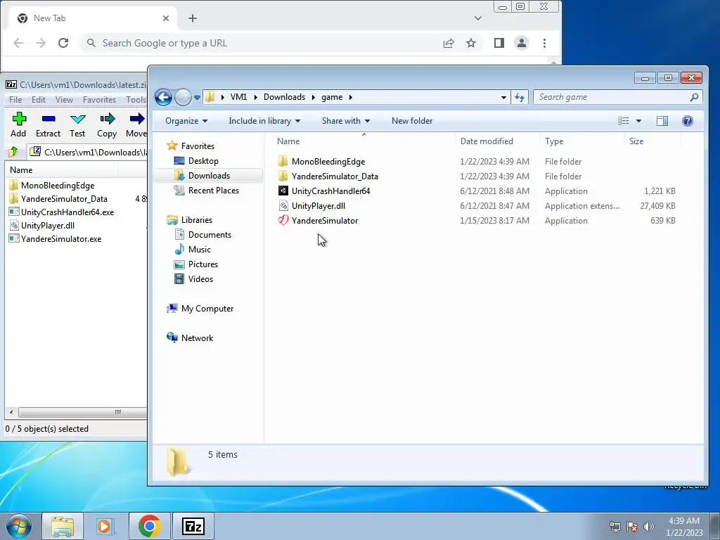Open Chrome side panel
The width and height of the screenshot is (720, 540).
499,43
